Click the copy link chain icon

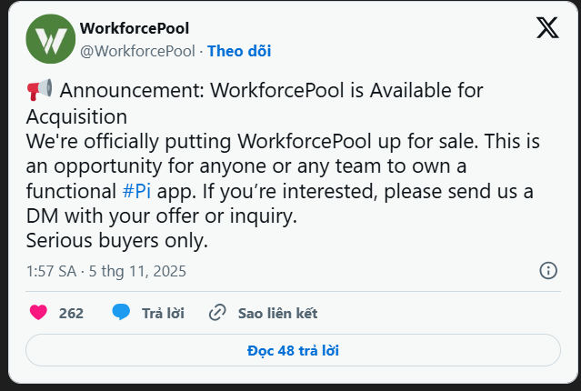[x=217, y=313]
